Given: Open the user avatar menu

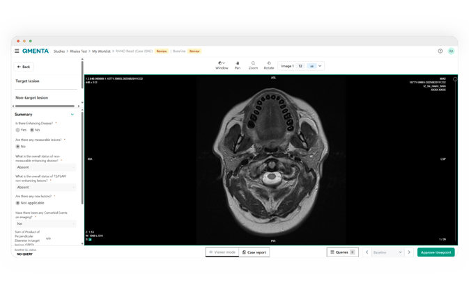Looking at the screenshot, I should click(451, 51).
